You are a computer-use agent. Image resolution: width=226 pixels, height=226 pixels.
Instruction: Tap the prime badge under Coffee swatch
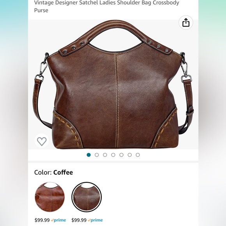pyautogui.click(x=95, y=220)
